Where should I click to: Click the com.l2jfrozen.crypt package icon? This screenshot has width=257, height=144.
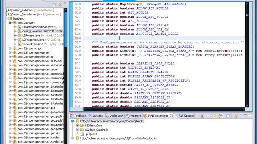click(x=15, y=48)
